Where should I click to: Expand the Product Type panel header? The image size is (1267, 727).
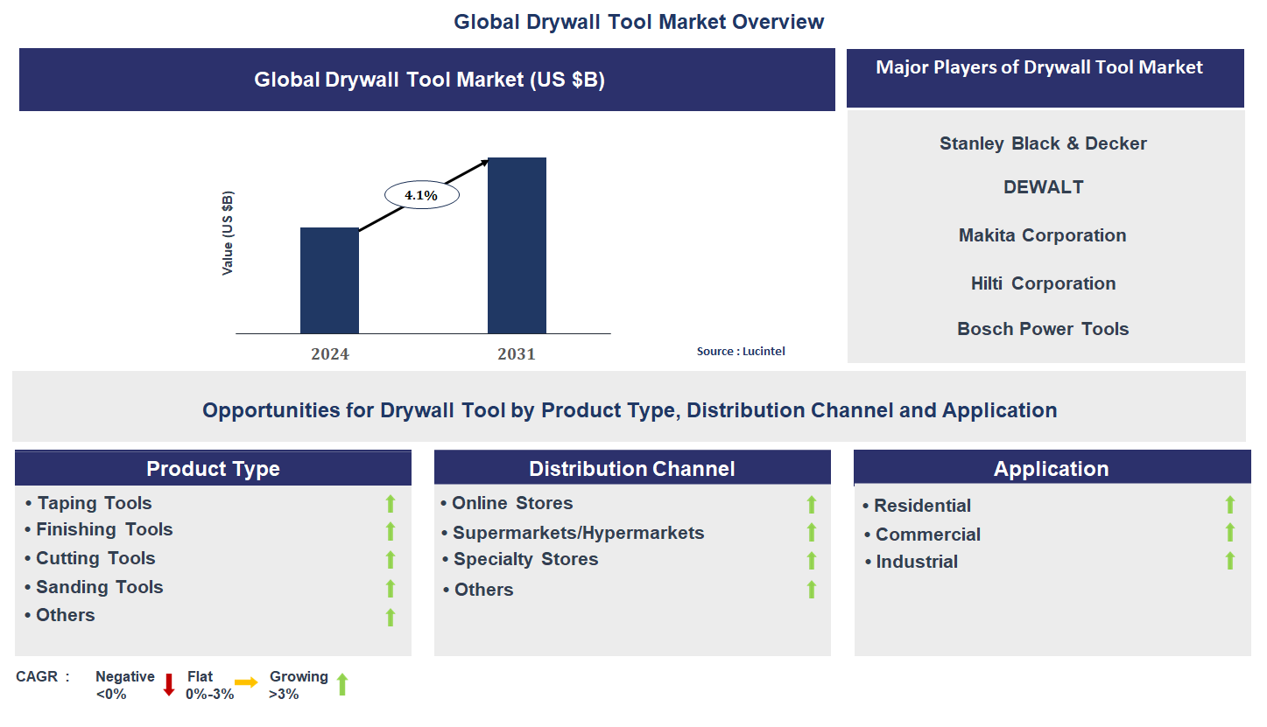213,468
